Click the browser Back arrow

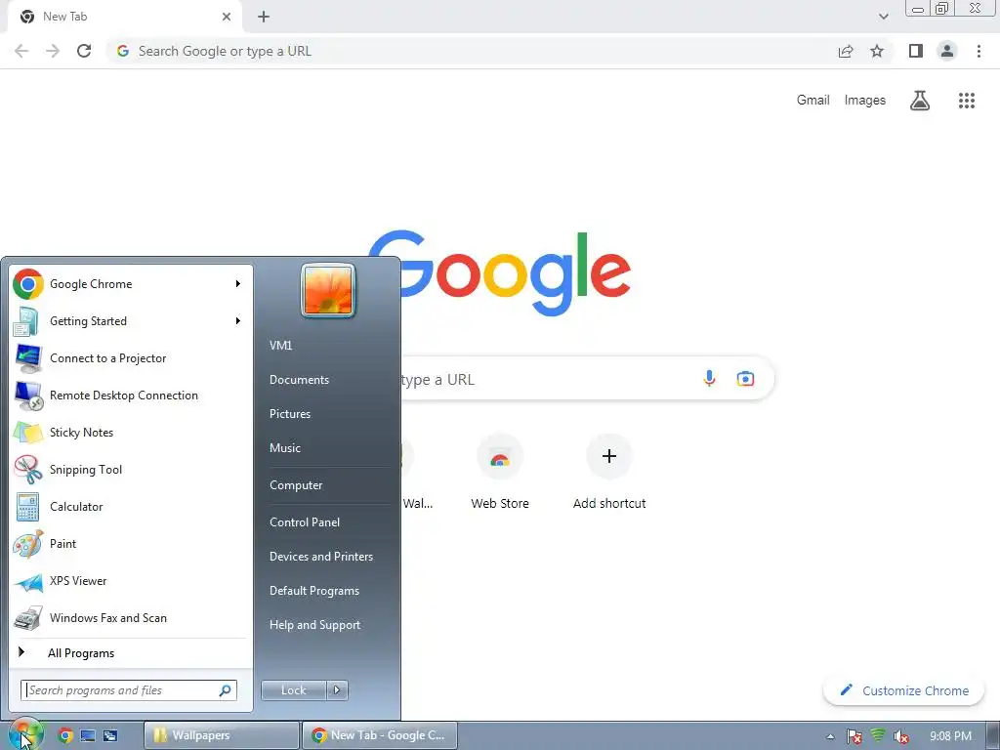click(x=21, y=51)
